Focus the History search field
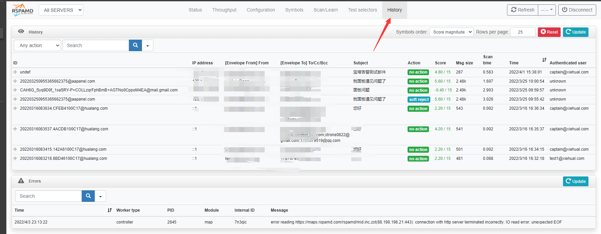The image size is (601, 234). [96, 45]
